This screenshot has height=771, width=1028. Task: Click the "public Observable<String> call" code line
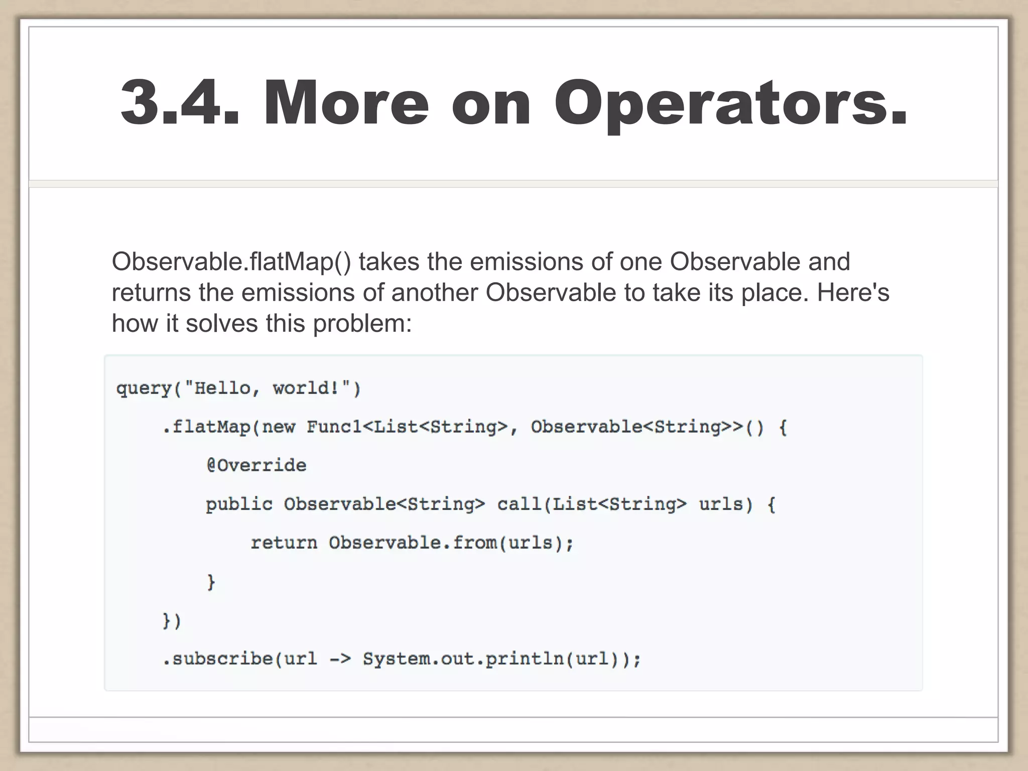pos(490,504)
